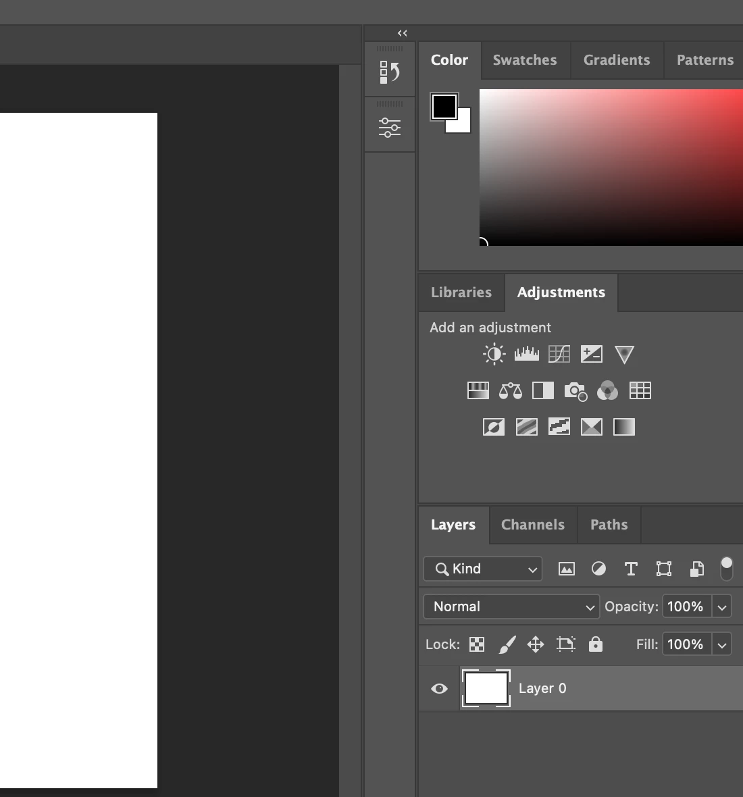Add a Selective Color adjustment

(592, 427)
